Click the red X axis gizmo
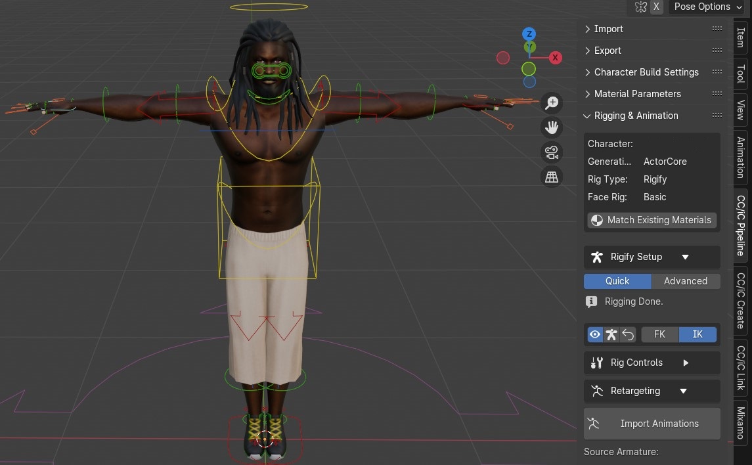 [x=555, y=58]
